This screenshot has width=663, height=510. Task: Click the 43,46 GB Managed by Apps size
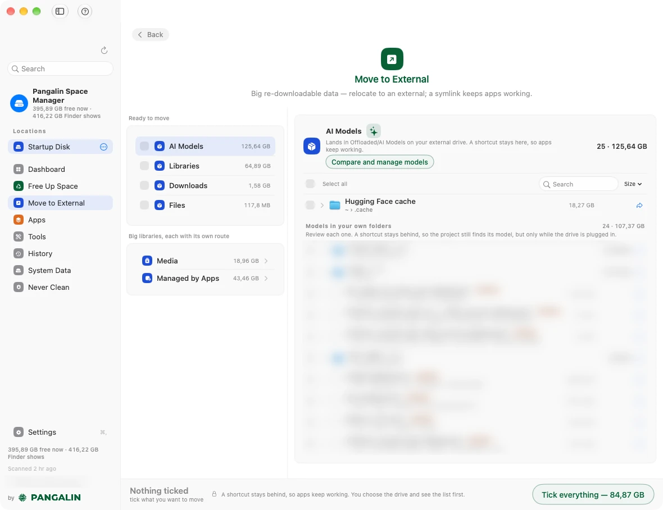tap(246, 279)
